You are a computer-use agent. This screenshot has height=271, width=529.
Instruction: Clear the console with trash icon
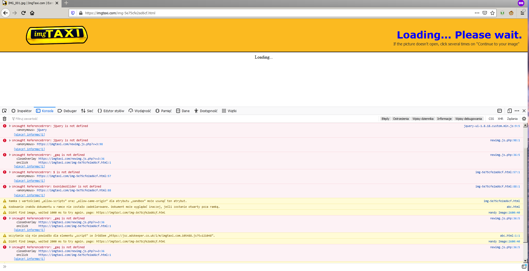[4, 119]
